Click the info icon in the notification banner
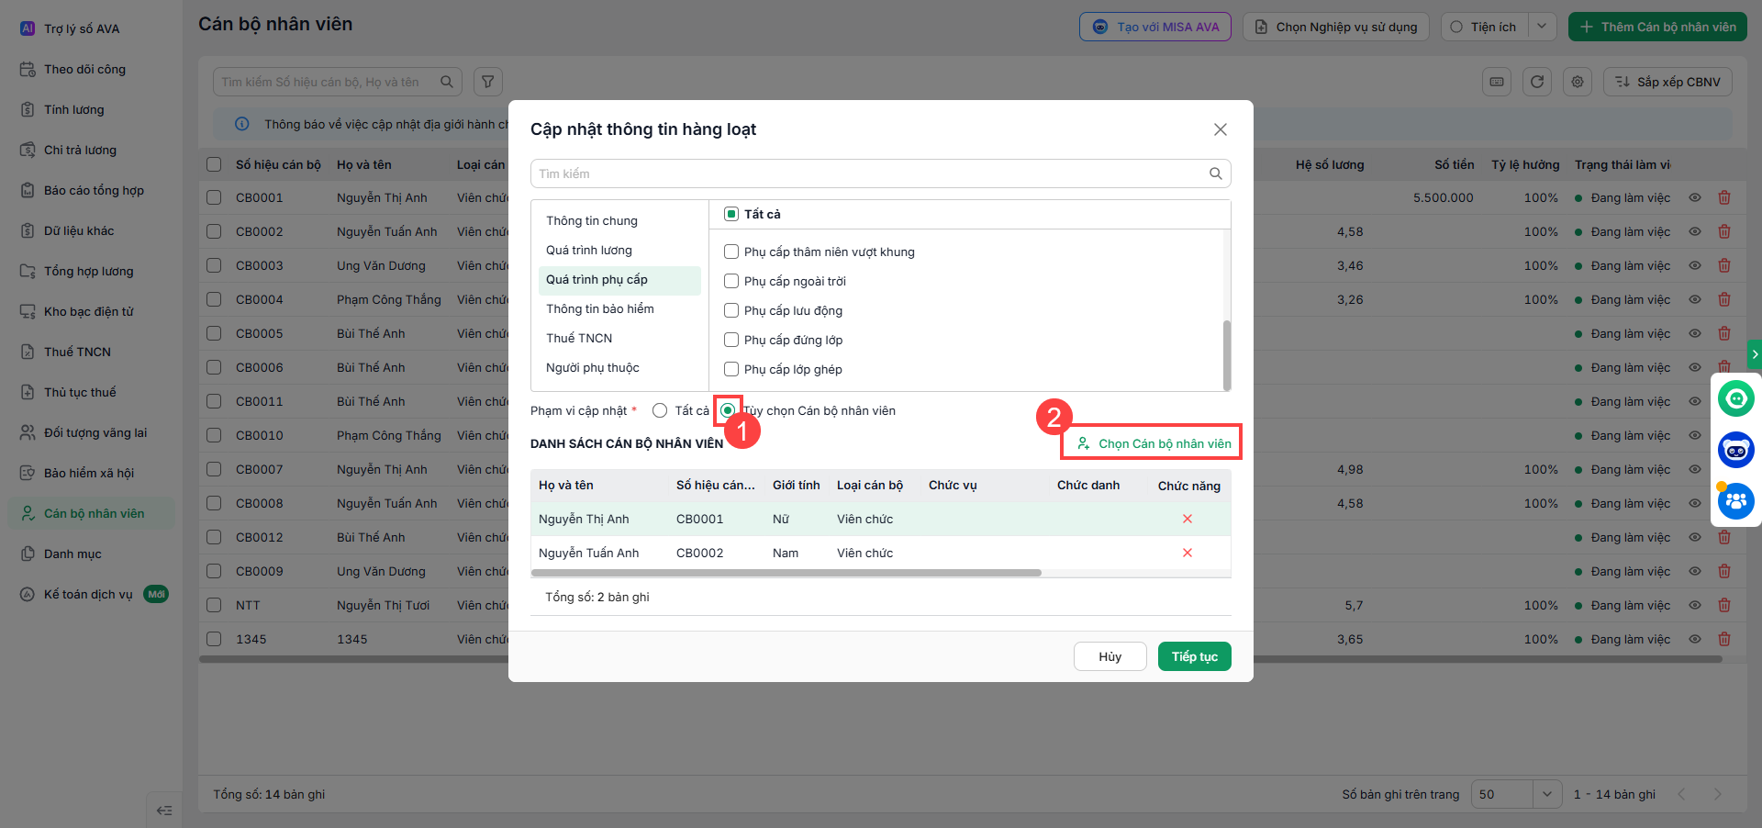This screenshot has width=1762, height=828. [242, 124]
